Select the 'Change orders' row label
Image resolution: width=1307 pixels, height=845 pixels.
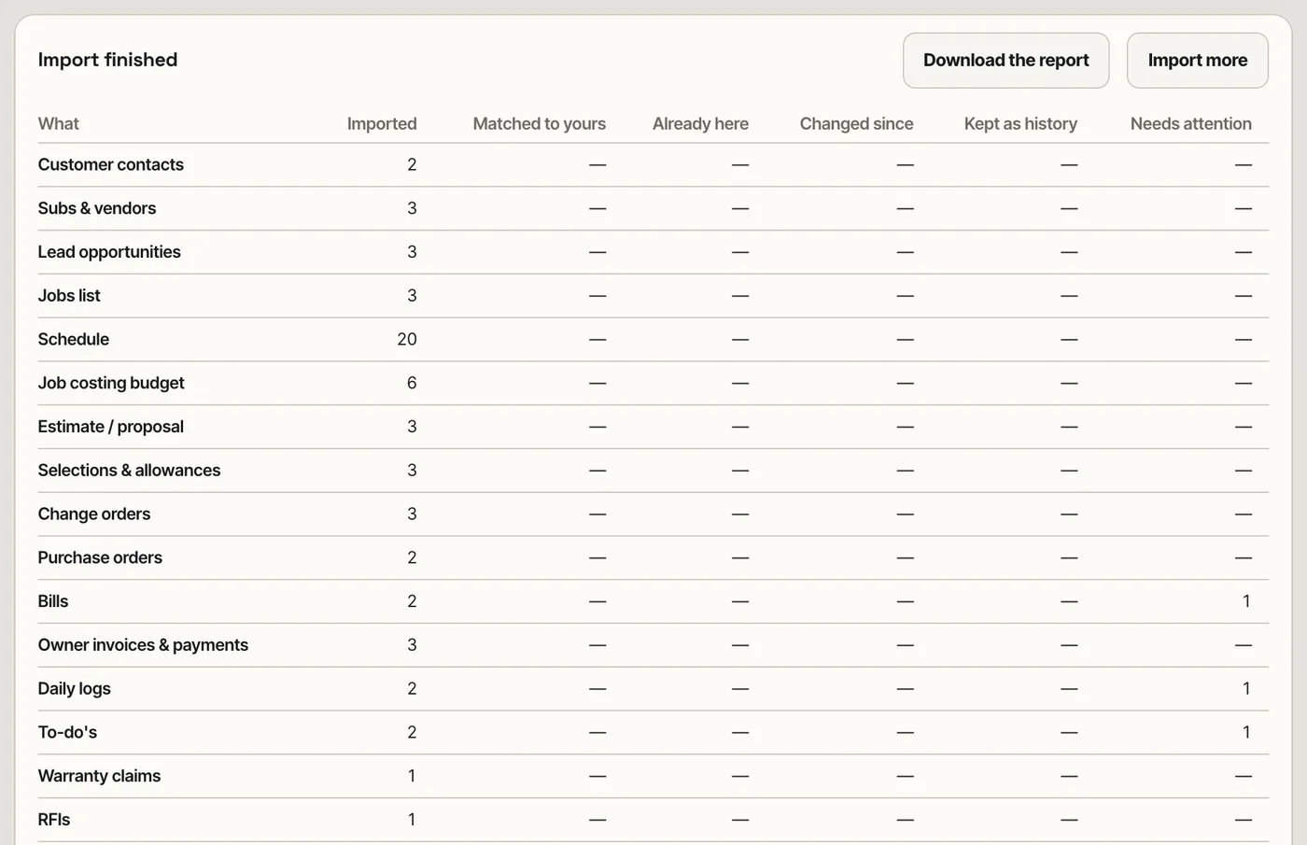click(94, 514)
